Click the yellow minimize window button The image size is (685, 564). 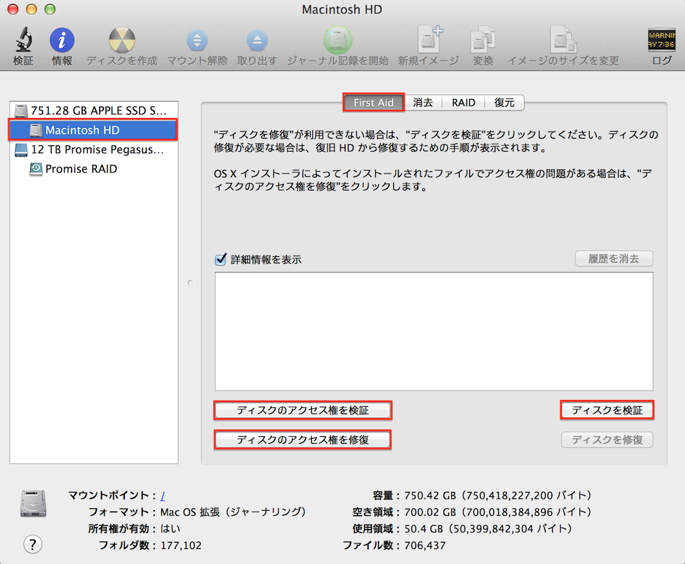click(31, 9)
